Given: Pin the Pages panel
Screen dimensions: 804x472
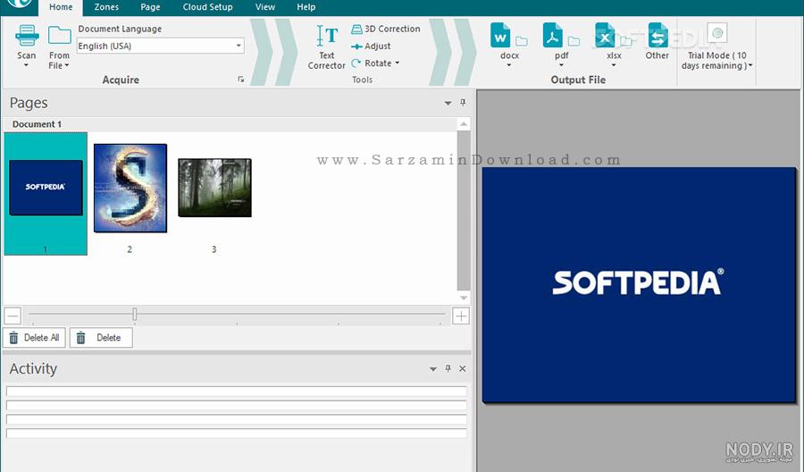Looking at the screenshot, I should [x=463, y=103].
